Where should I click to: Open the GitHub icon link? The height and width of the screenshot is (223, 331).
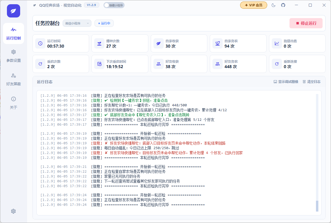click(283, 5)
